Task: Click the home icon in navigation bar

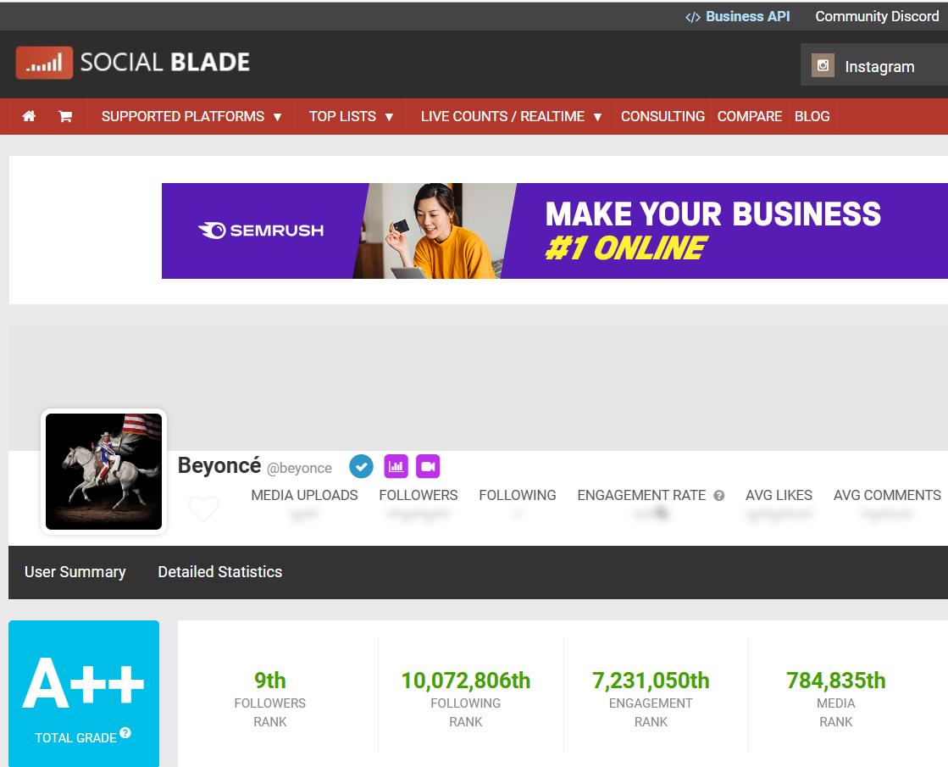Action: [29, 117]
